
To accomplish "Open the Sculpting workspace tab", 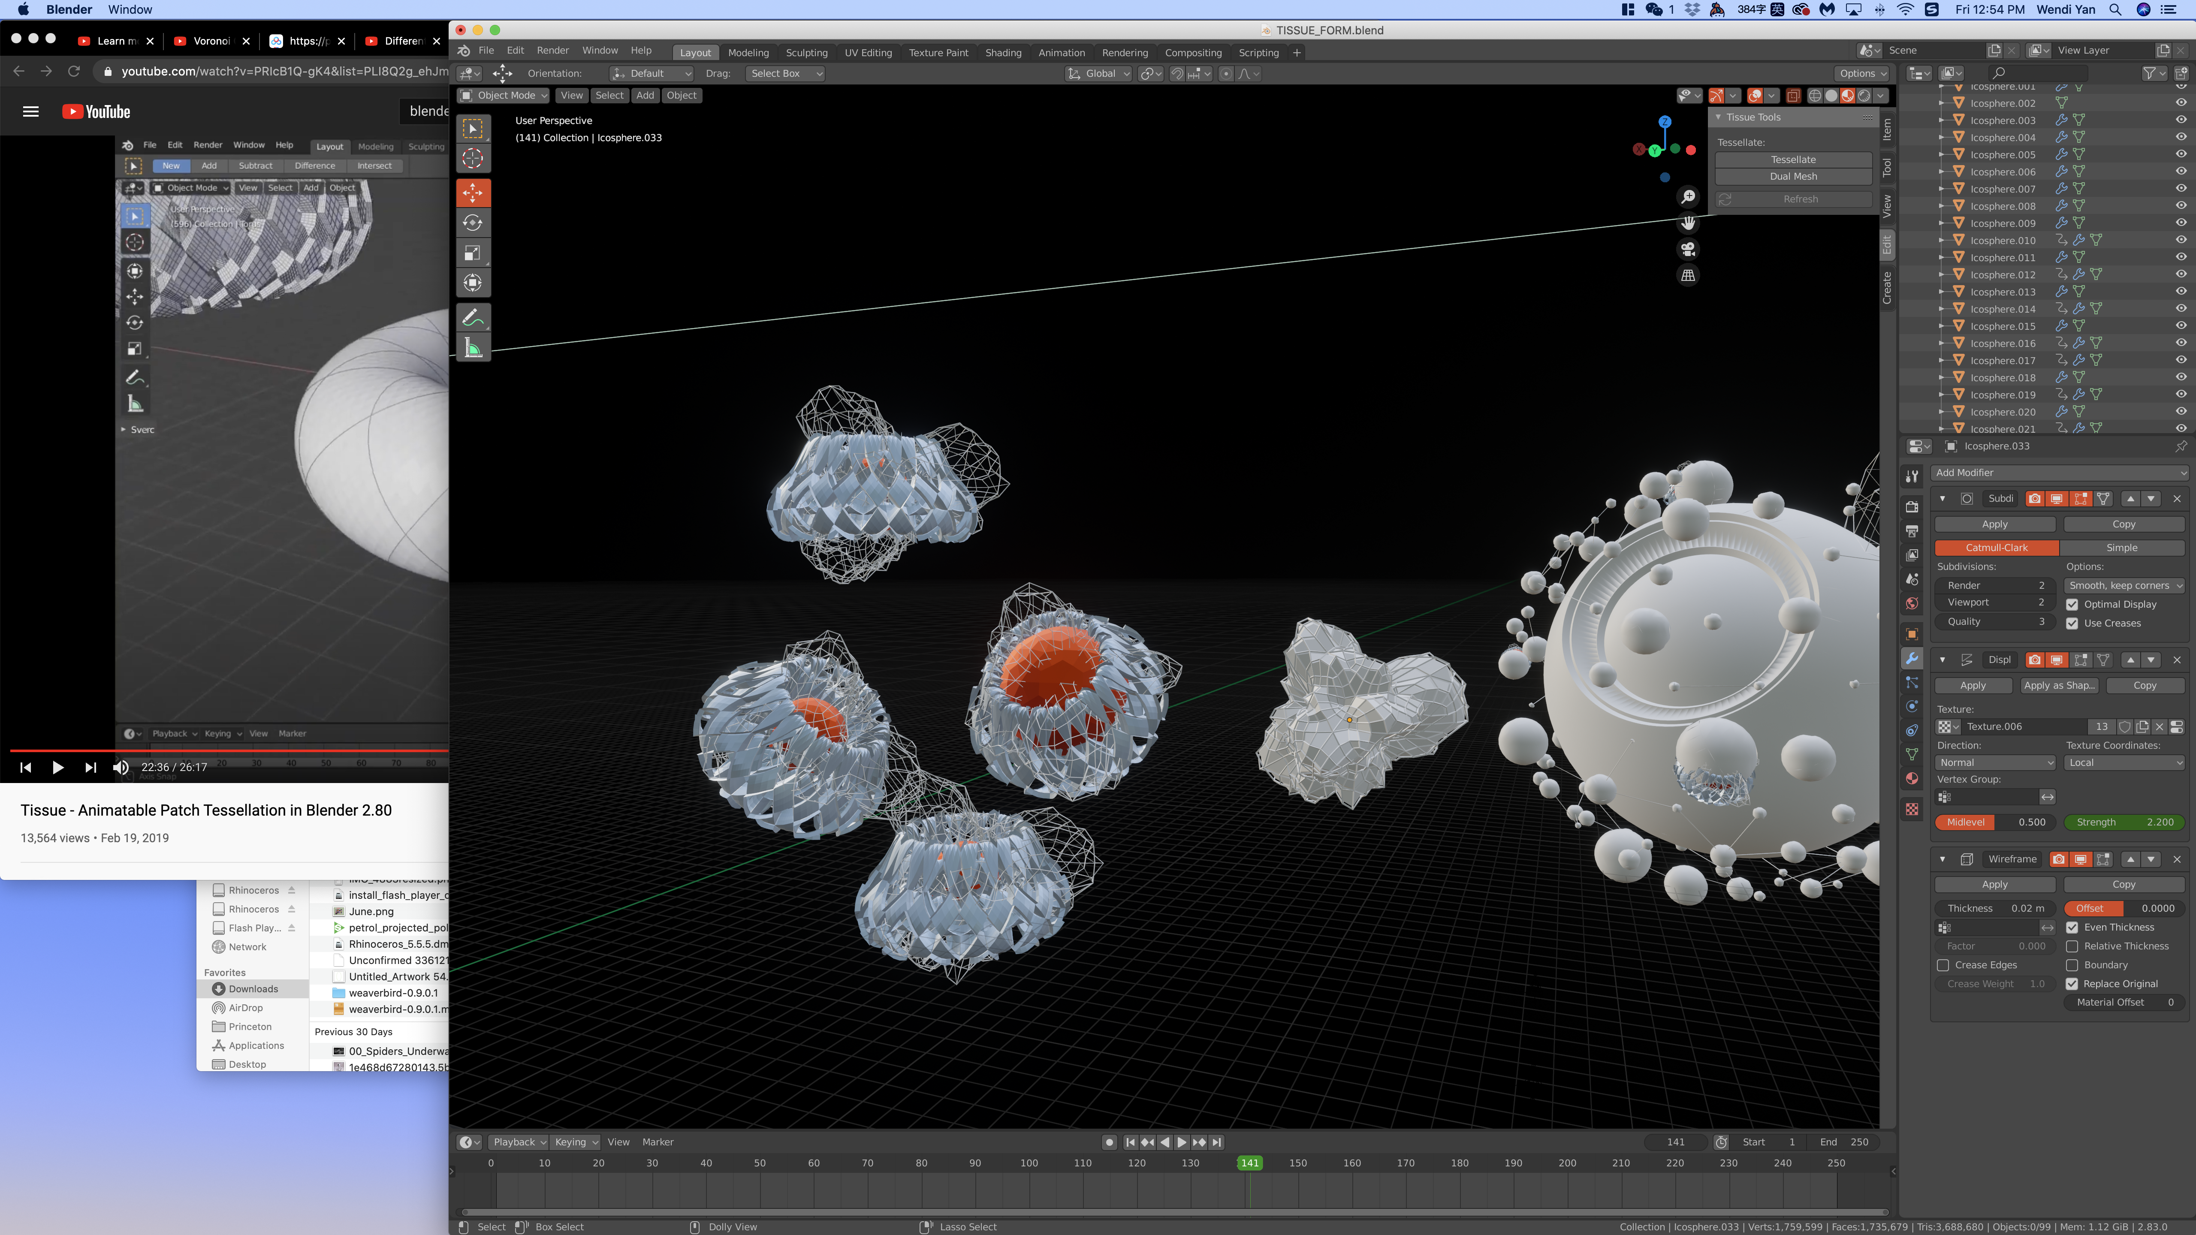I will pyautogui.click(x=805, y=53).
